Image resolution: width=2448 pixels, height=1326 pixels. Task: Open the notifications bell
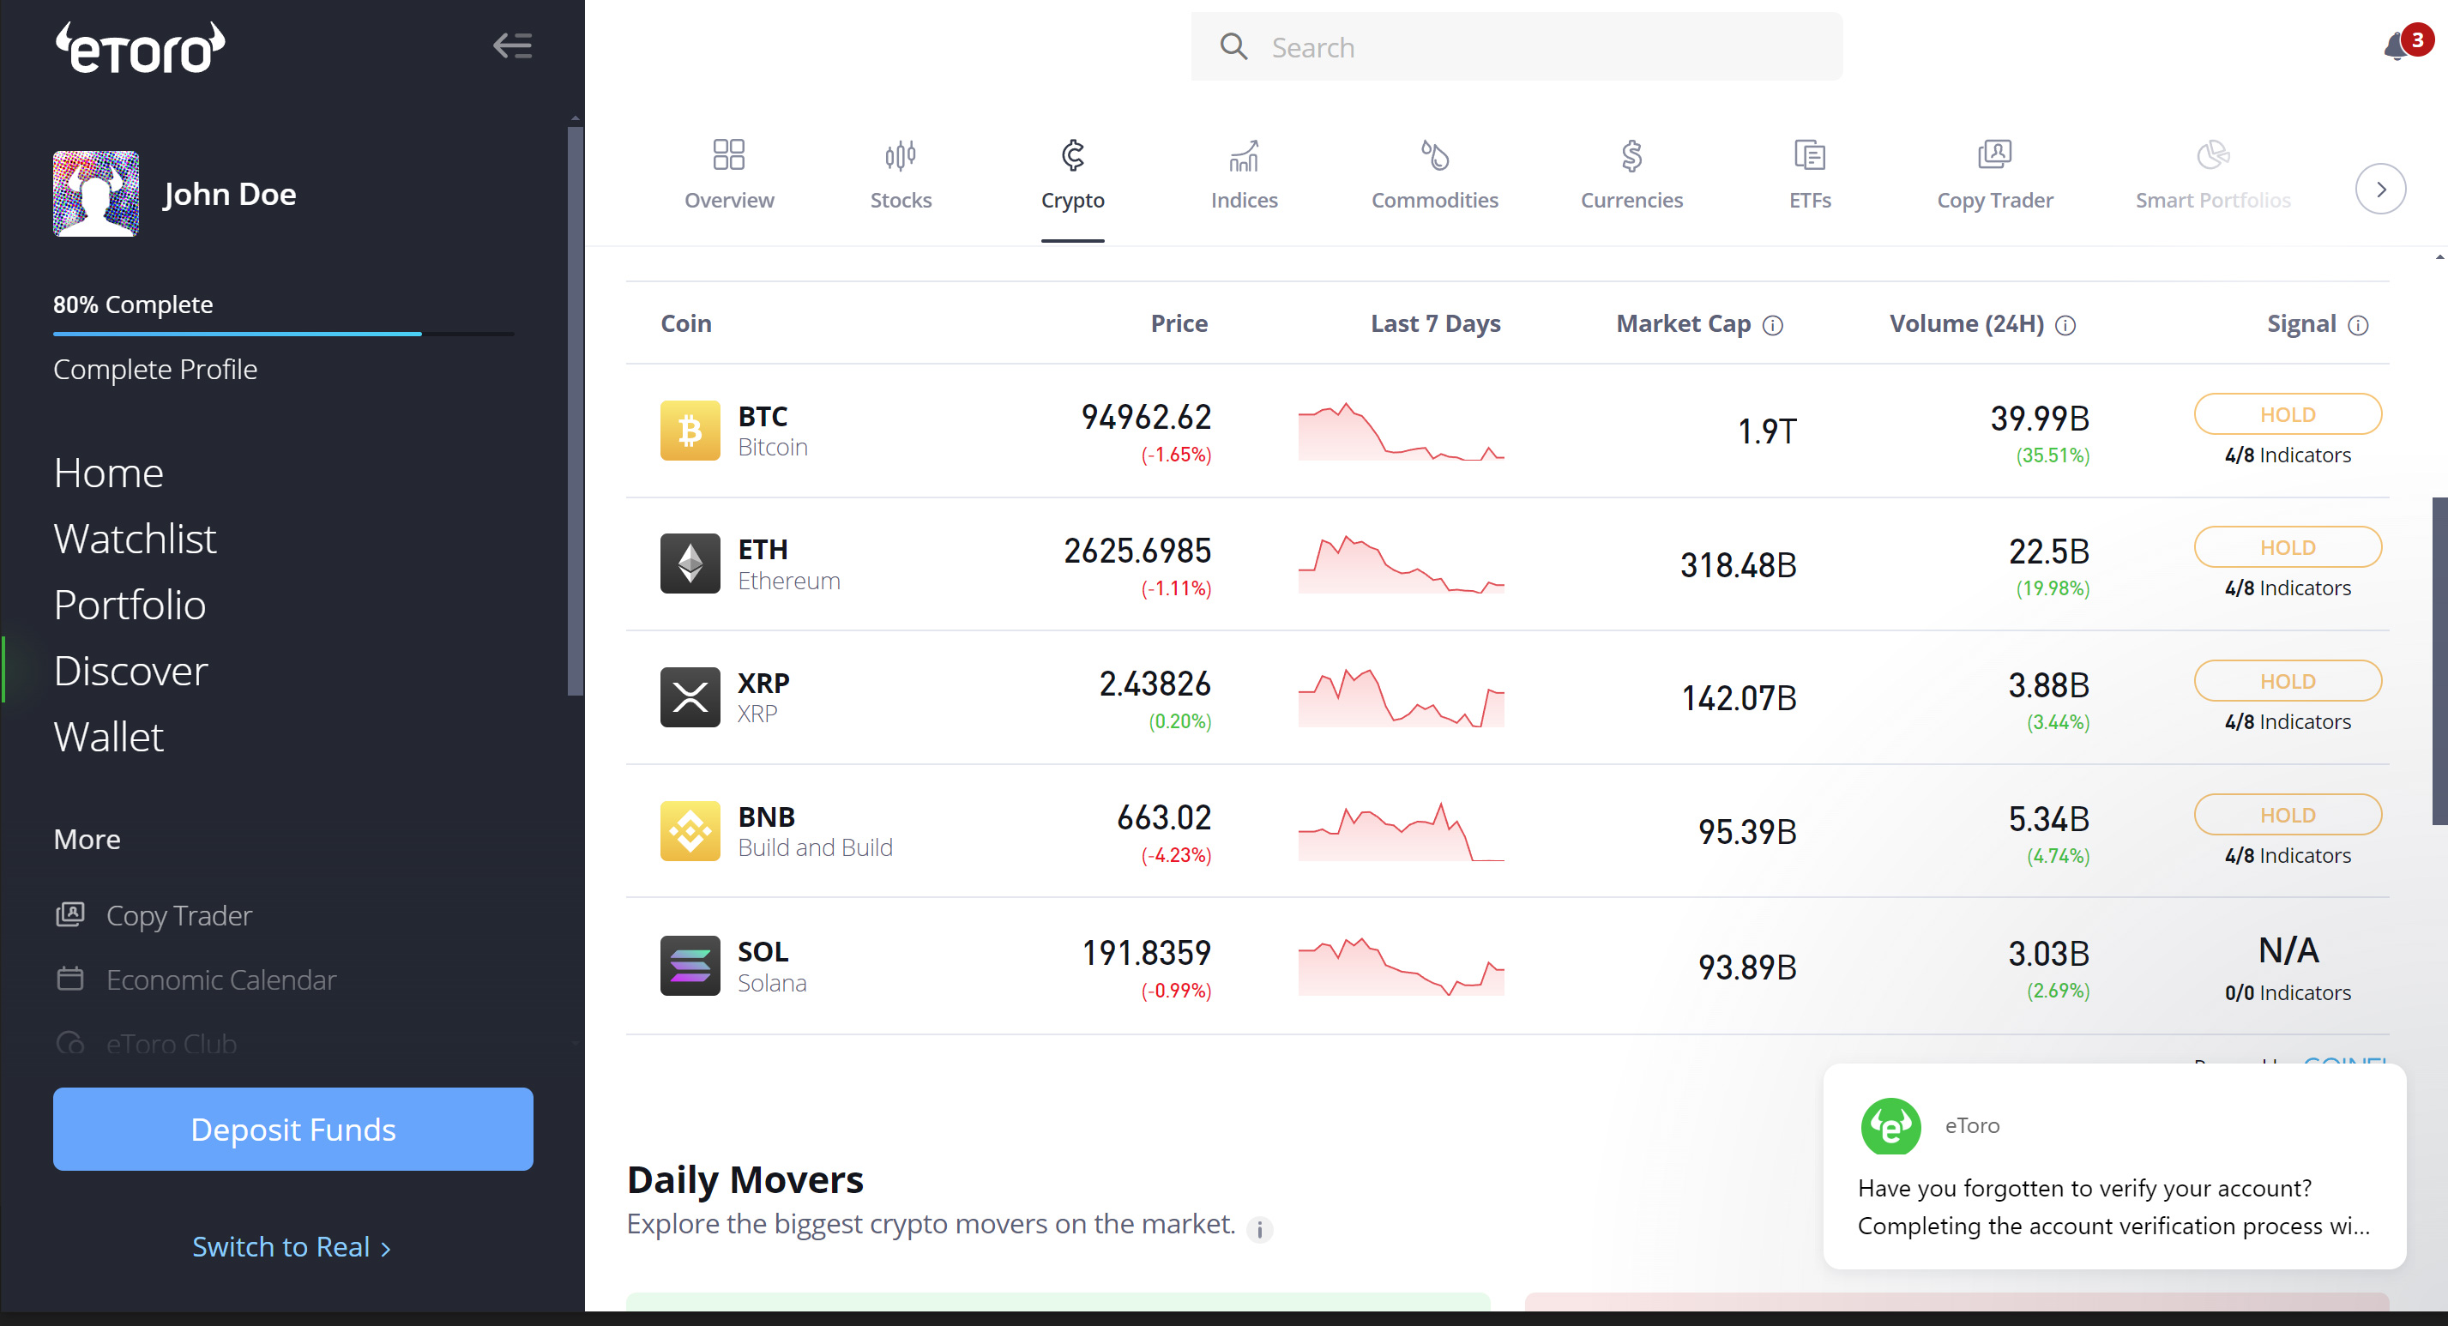[2397, 45]
